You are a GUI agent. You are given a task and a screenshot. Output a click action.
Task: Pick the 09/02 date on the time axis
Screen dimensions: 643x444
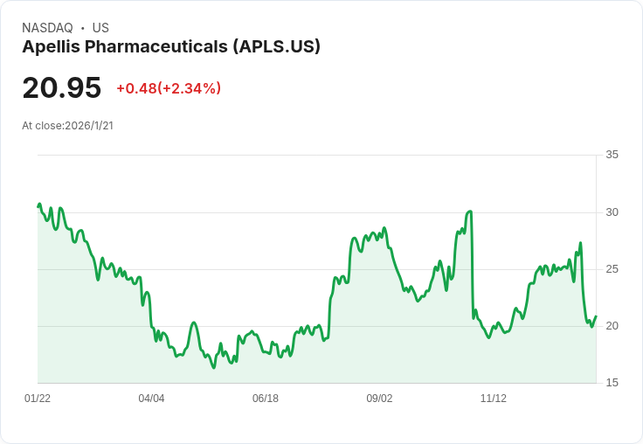pyautogui.click(x=379, y=399)
